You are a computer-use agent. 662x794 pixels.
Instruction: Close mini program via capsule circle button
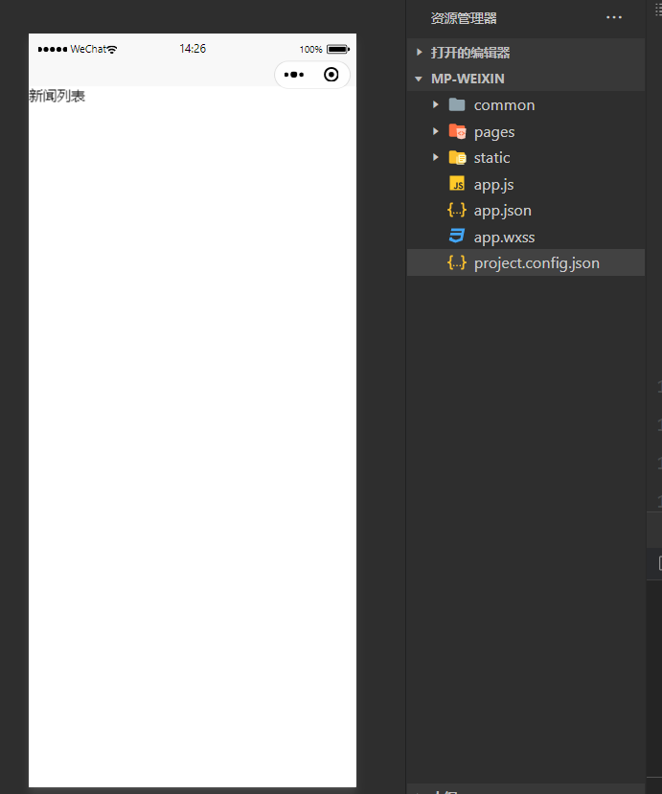[331, 75]
